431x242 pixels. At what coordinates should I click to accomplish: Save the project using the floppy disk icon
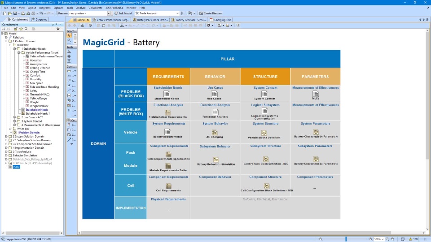click(15, 13)
